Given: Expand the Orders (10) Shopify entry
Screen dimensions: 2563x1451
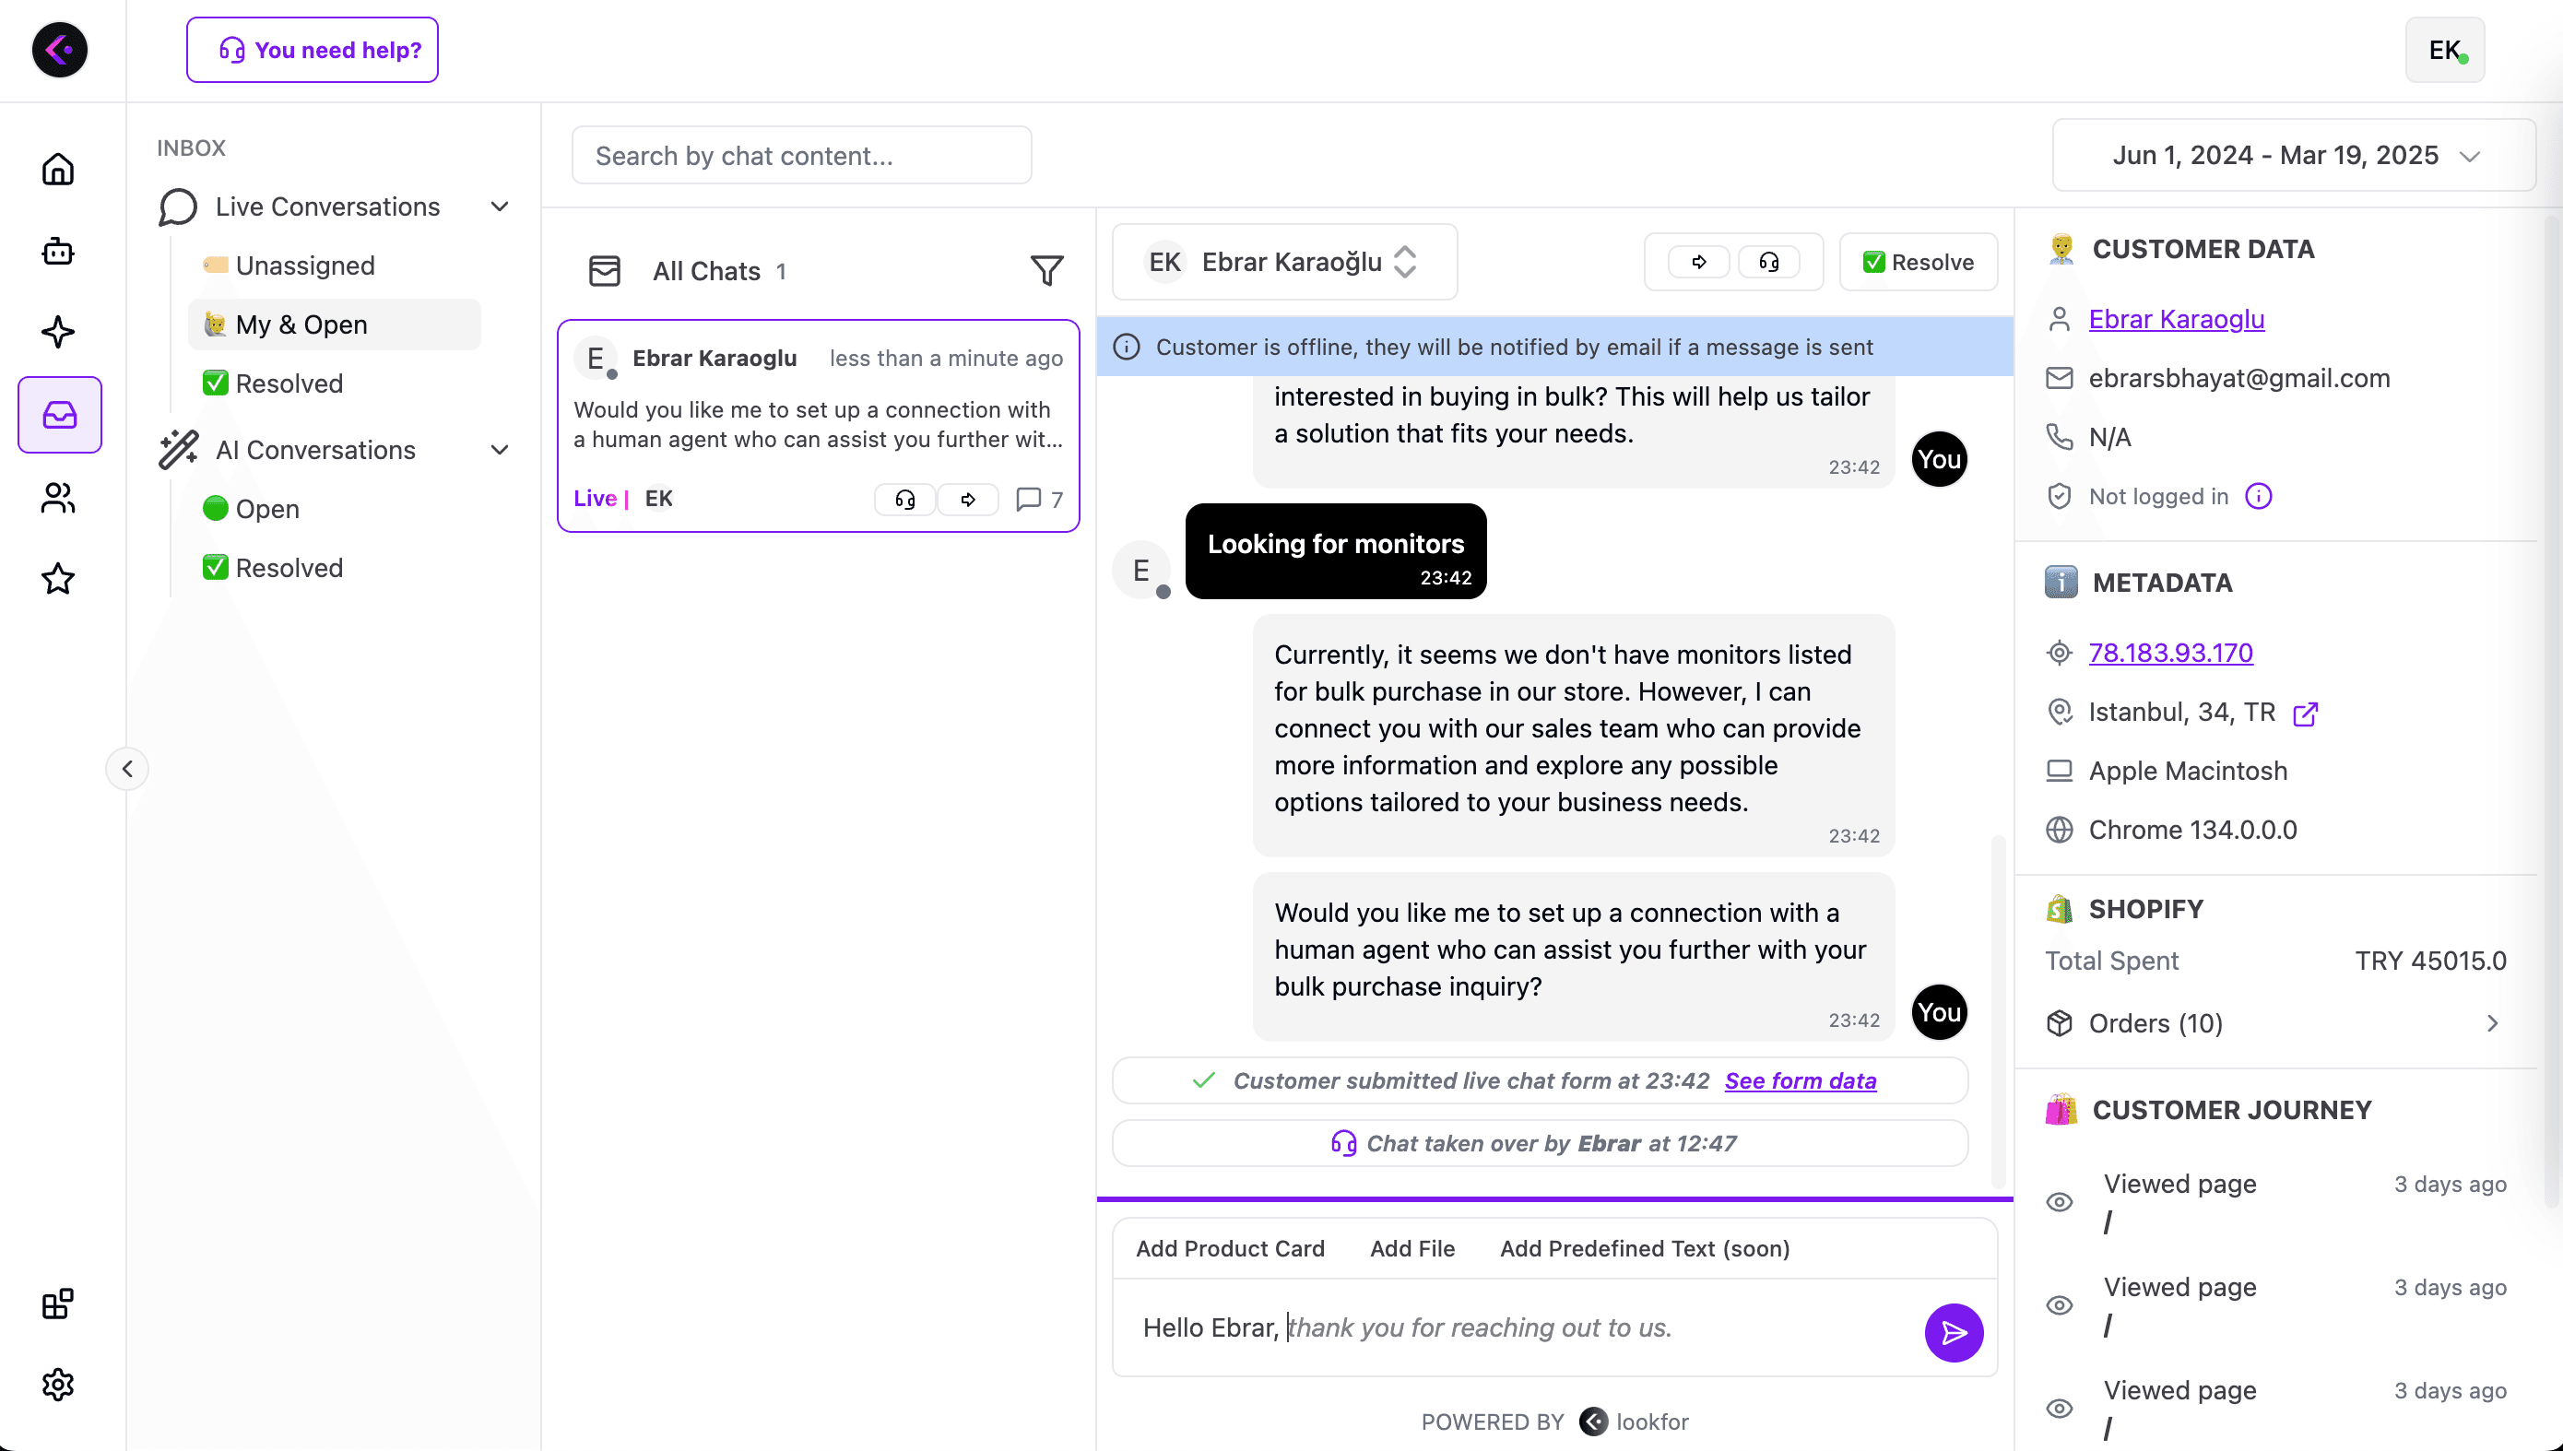Looking at the screenshot, I should pyautogui.click(x=2492, y=1022).
